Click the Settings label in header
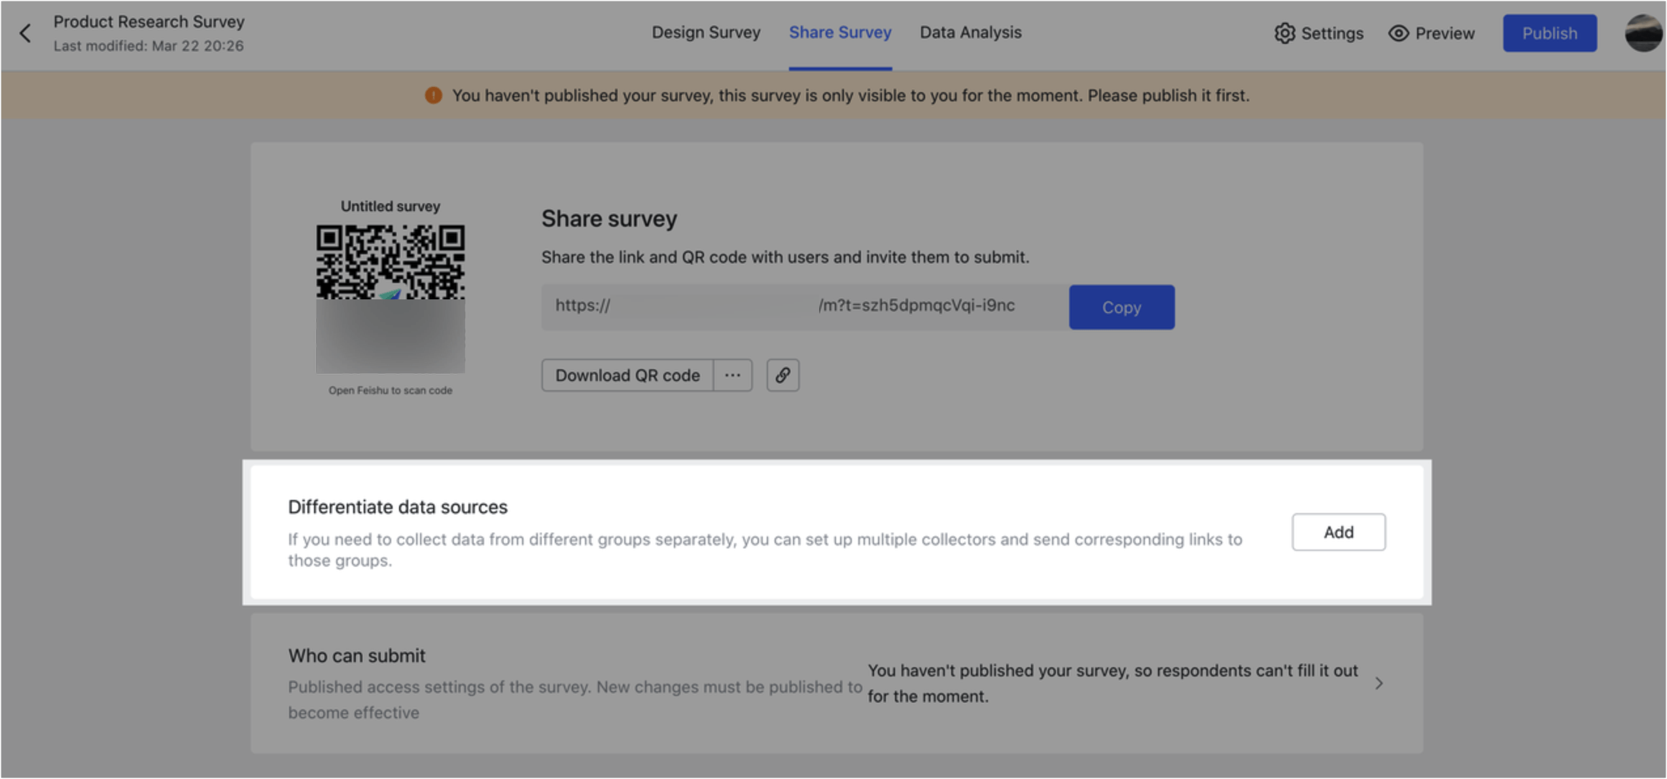This screenshot has width=1667, height=779. tap(1332, 33)
